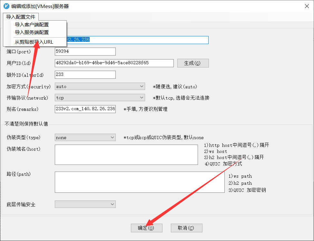This screenshot has width=314, height=241.
Task: Click the 额外ID(alterId) field with 233
Action: (x=85, y=75)
